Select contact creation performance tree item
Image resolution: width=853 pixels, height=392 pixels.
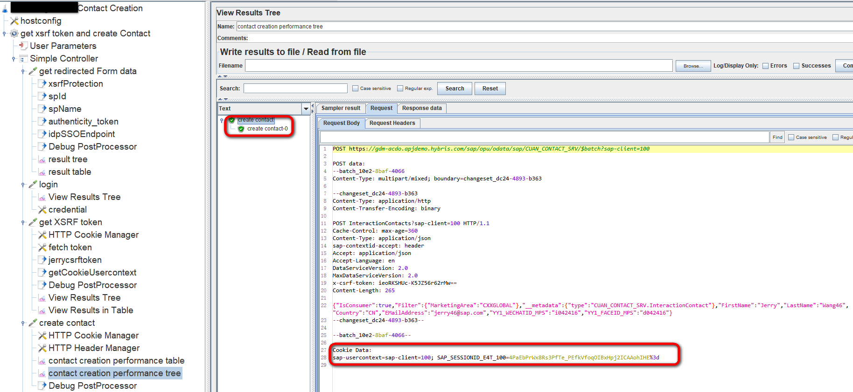click(x=114, y=373)
